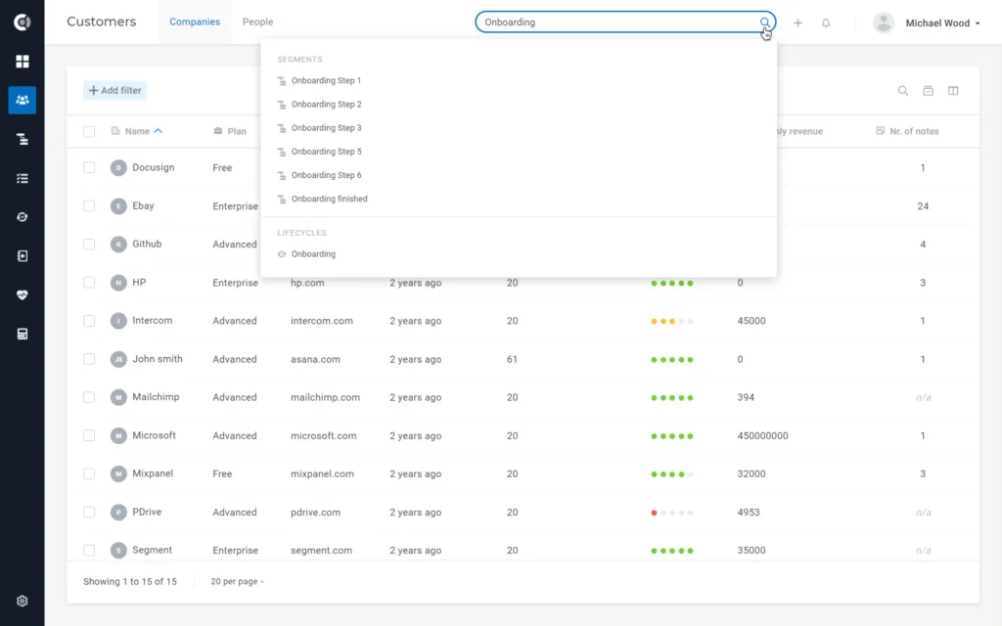
Task: Click the Nr. of notes column header
Action: click(x=907, y=131)
